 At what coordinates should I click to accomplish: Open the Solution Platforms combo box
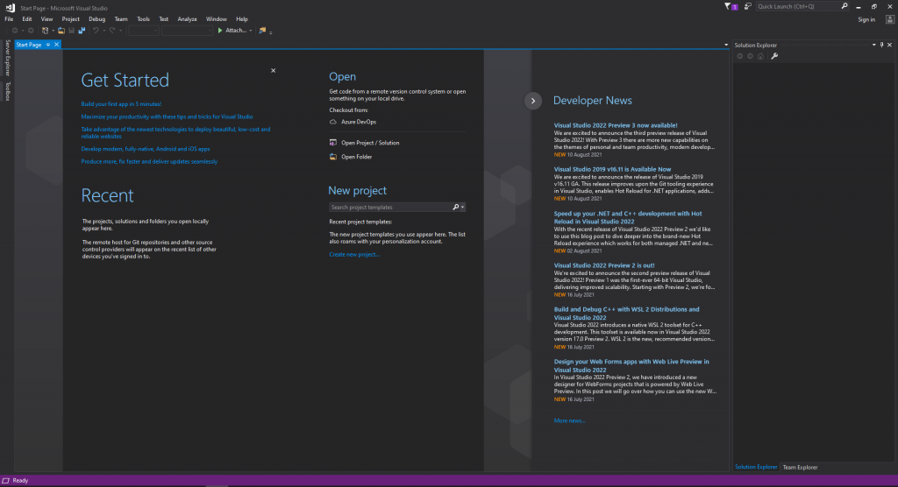188,31
